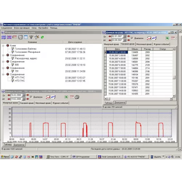Collapse Соединение node above 791
This screenshot has width=182, height=182.
point(3,68)
